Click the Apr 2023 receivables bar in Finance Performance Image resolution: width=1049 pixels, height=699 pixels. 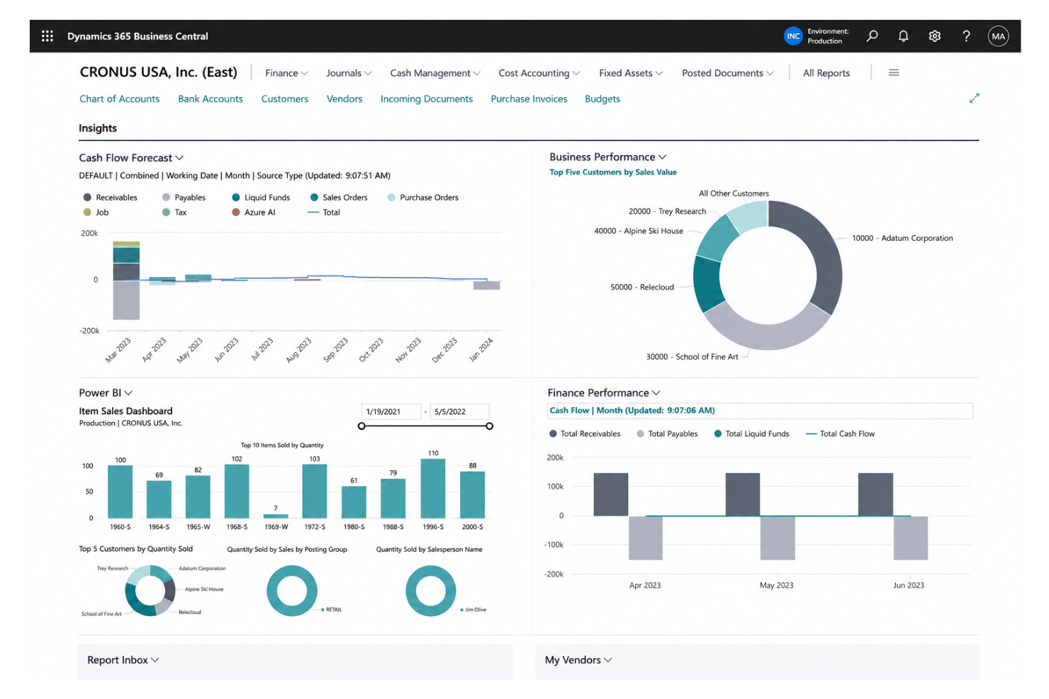click(611, 494)
